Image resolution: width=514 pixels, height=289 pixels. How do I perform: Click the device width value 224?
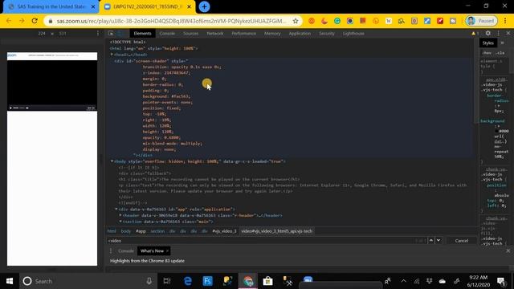[42, 34]
